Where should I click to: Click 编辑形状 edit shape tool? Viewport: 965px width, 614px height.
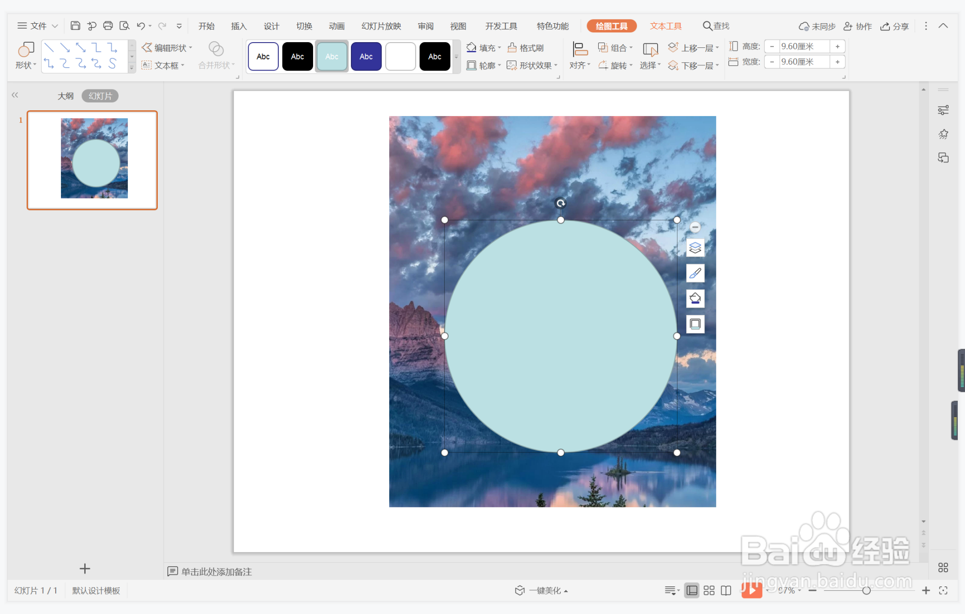coord(167,47)
